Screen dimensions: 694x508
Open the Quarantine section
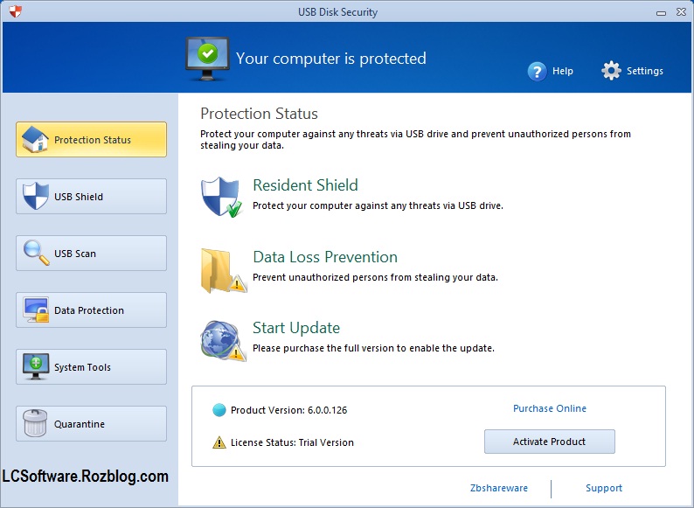click(91, 423)
